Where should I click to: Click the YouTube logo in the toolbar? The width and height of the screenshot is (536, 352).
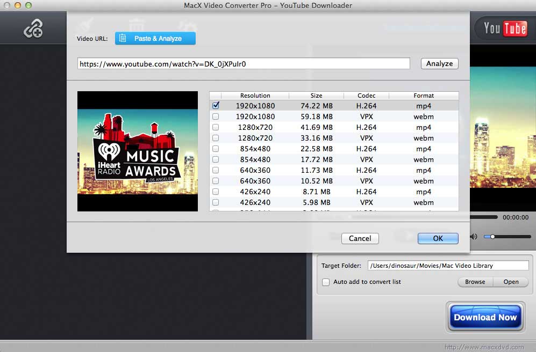(x=505, y=28)
